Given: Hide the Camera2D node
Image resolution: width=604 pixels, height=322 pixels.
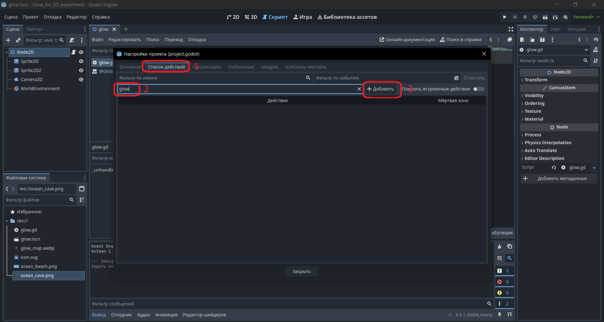Looking at the screenshot, I should pyautogui.click(x=81, y=79).
